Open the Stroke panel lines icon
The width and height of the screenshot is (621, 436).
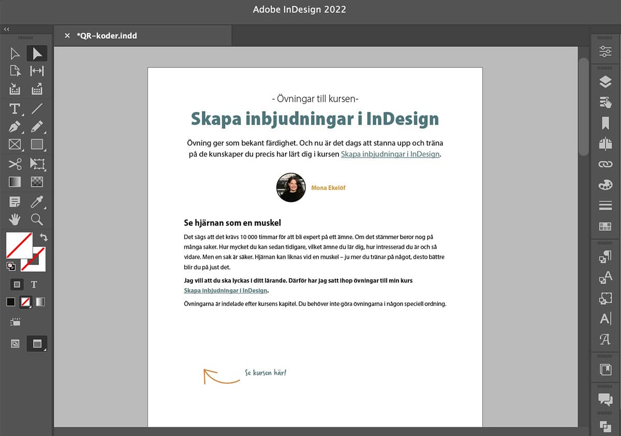point(605,206)
